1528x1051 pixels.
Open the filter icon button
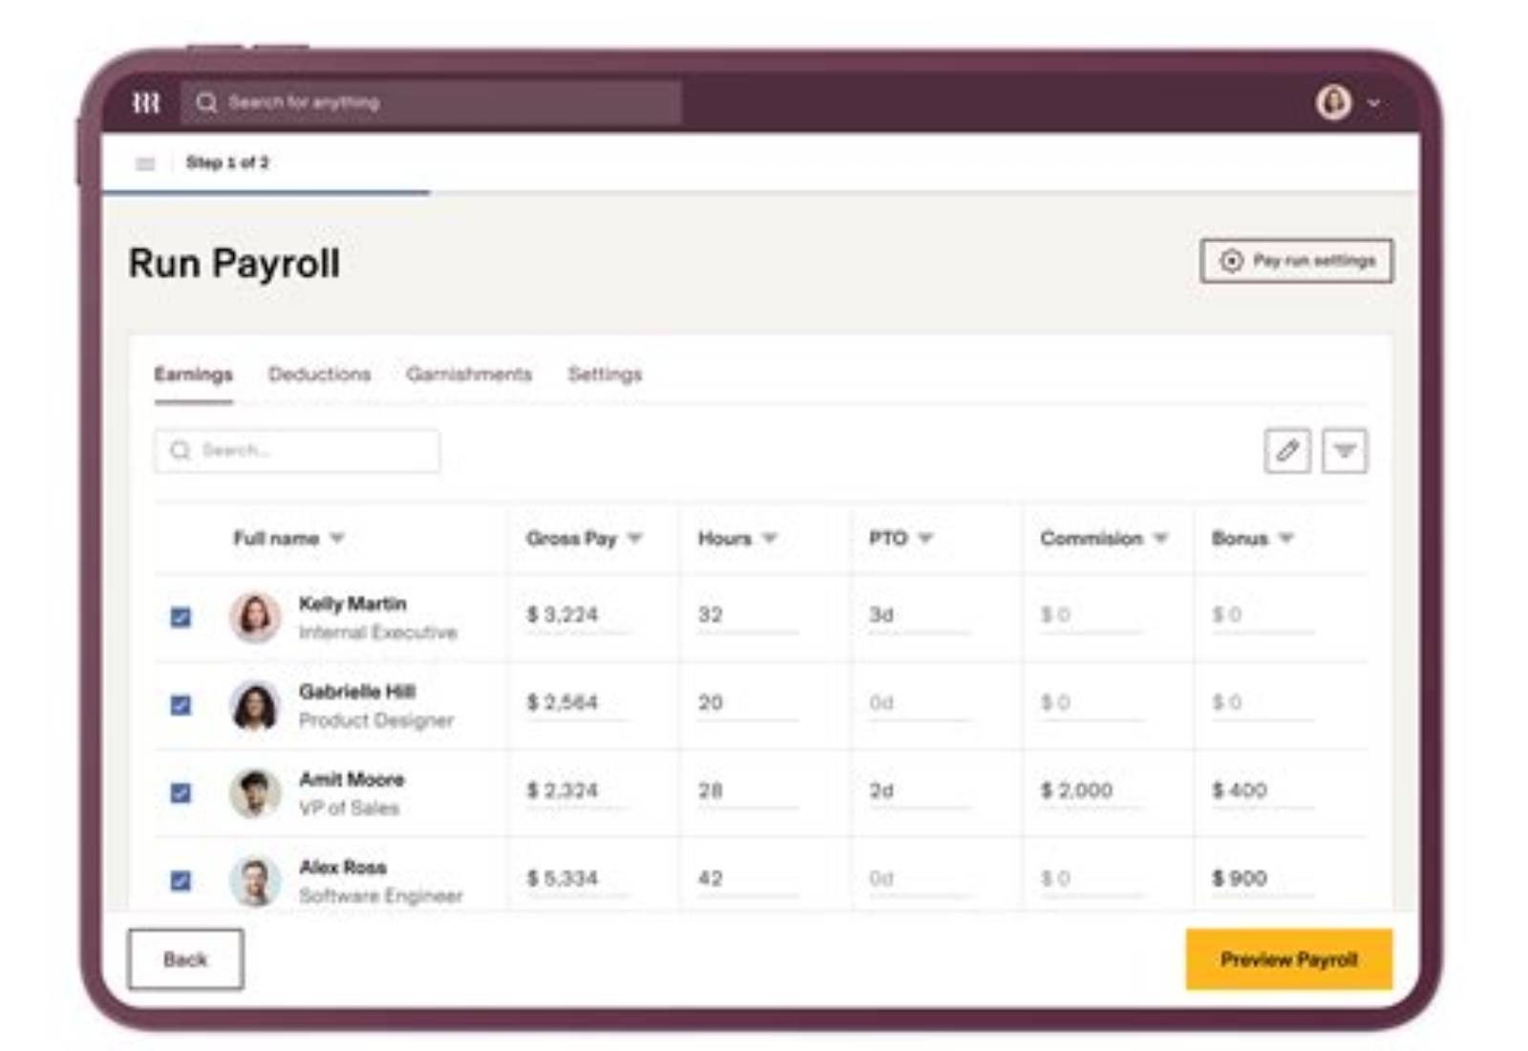(1344, 451)
